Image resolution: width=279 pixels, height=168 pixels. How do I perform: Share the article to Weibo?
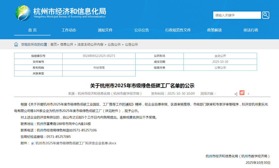(242, 93)
